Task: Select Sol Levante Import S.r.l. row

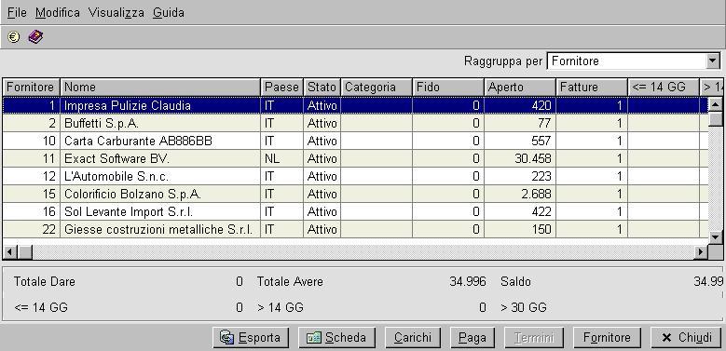Action: pos(356,211)
